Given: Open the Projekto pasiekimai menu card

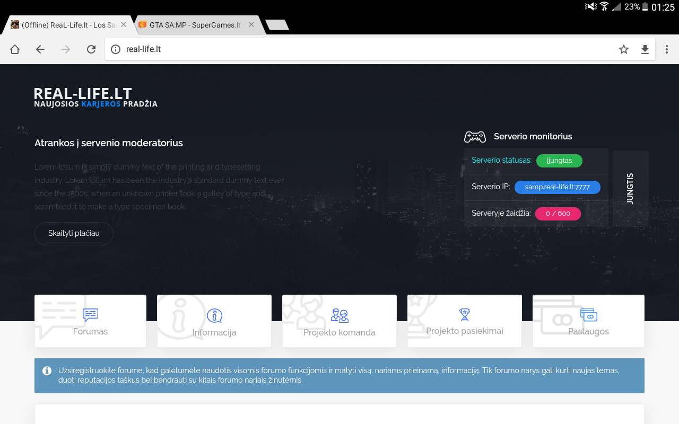Looking at the screenshot, I should click(465, 321).
